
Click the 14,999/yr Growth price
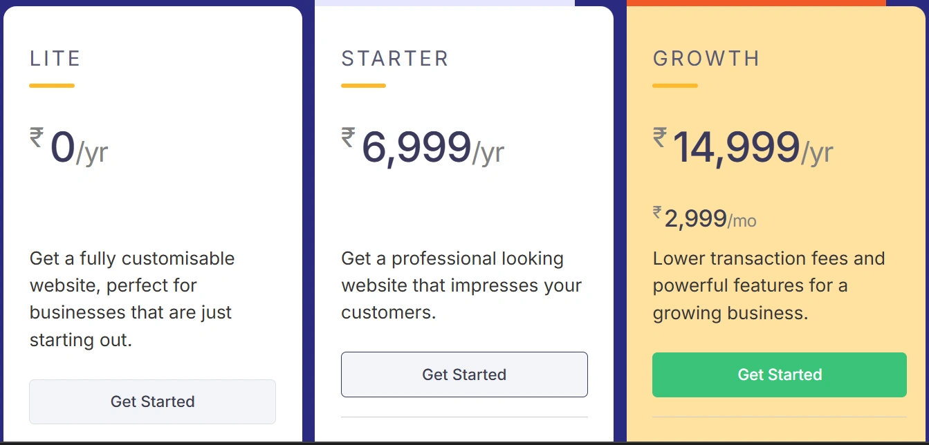tap(752, 149)
